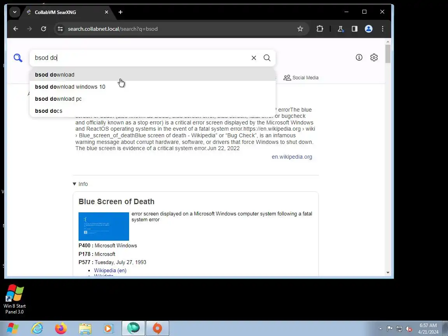
Task: Open Chrome Labs flask icon
Action: [x=340, y=29]
